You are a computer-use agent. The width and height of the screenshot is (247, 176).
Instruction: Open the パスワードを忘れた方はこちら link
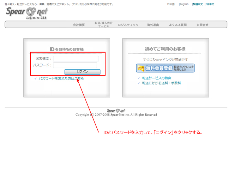pos(61,78)
